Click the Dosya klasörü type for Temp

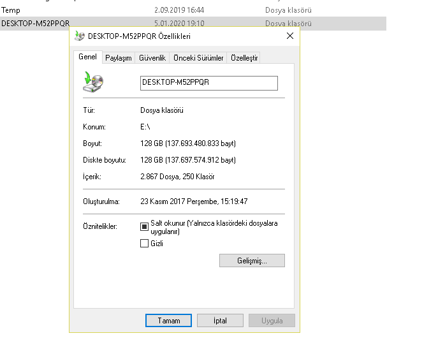[x=288, y=10]
